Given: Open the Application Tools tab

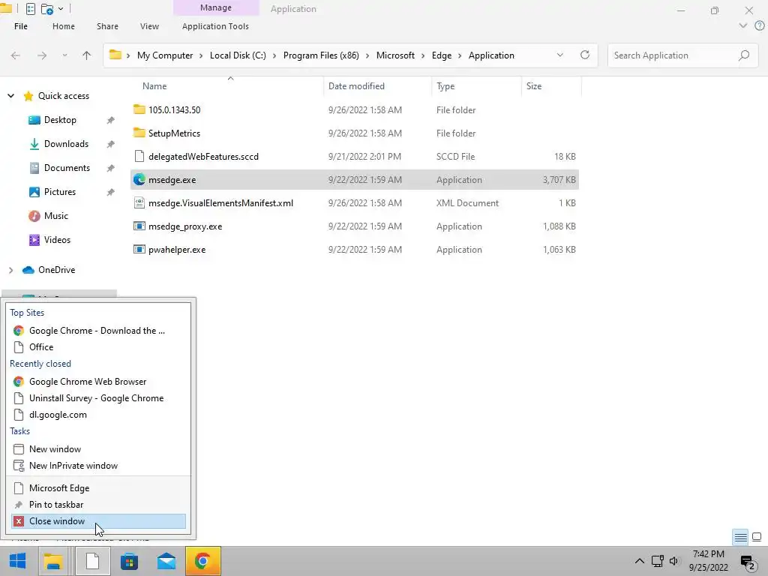Looking at the screenshot, I should pyautogui.click(x=215, y=26).
